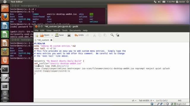Open the File menu
The image size is (190, 106).
click(36, 30)
